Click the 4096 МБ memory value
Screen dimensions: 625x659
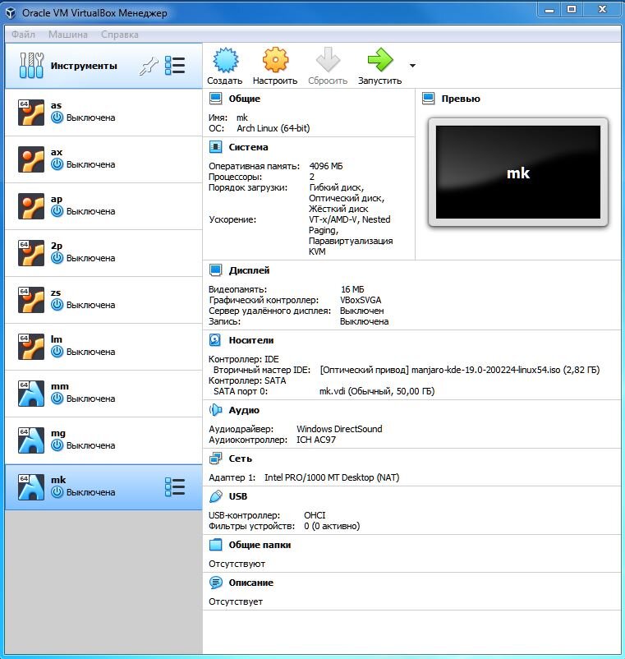326,166
